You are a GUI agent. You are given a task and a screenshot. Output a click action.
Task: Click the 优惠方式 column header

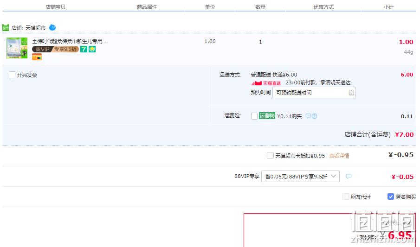(x=323, y=7)
